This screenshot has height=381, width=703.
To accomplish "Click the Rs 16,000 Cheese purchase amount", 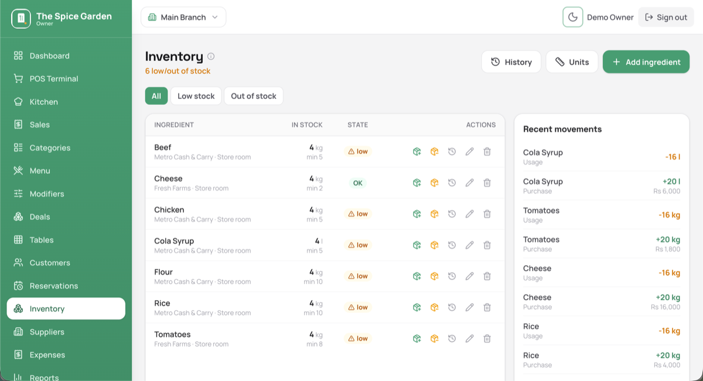I will tap(666, 307).
